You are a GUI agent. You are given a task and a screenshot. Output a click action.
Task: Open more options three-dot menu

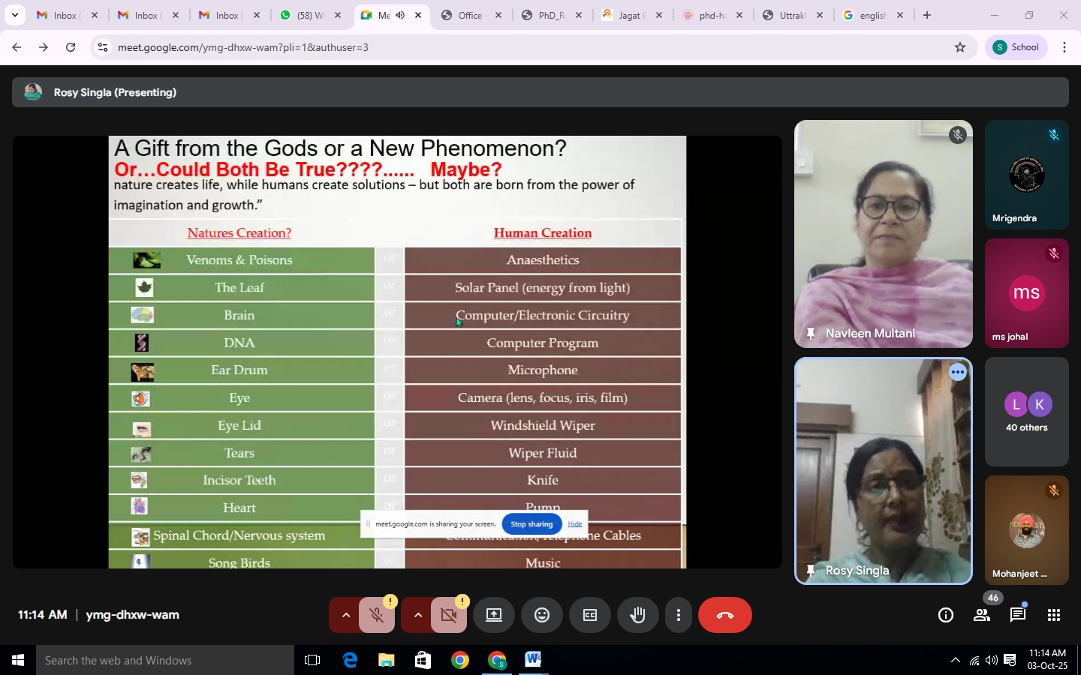point(679,615)
